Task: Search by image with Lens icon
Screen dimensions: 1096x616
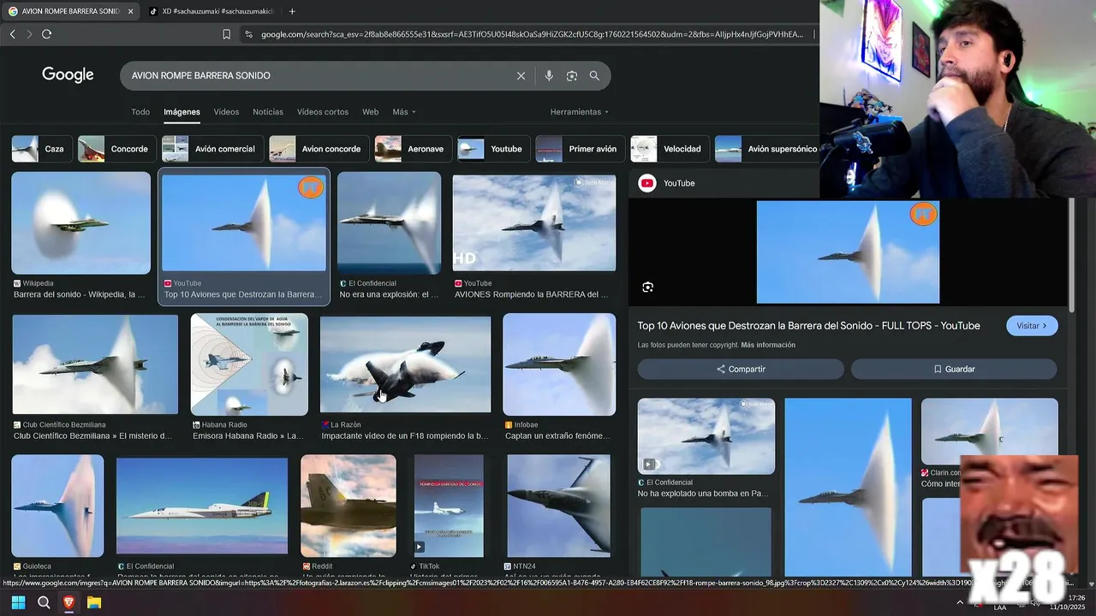Action: (x=572, y=75)
